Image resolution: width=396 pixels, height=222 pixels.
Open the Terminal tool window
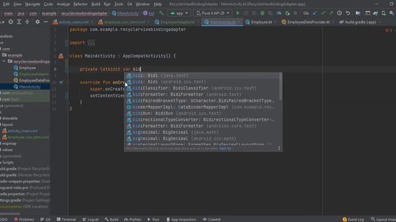point(66,220)
